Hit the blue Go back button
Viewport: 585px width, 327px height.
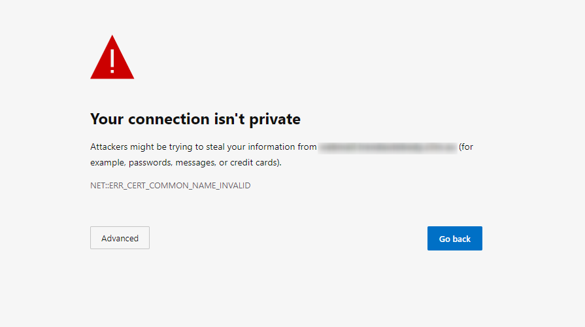[x=455, y=238]
